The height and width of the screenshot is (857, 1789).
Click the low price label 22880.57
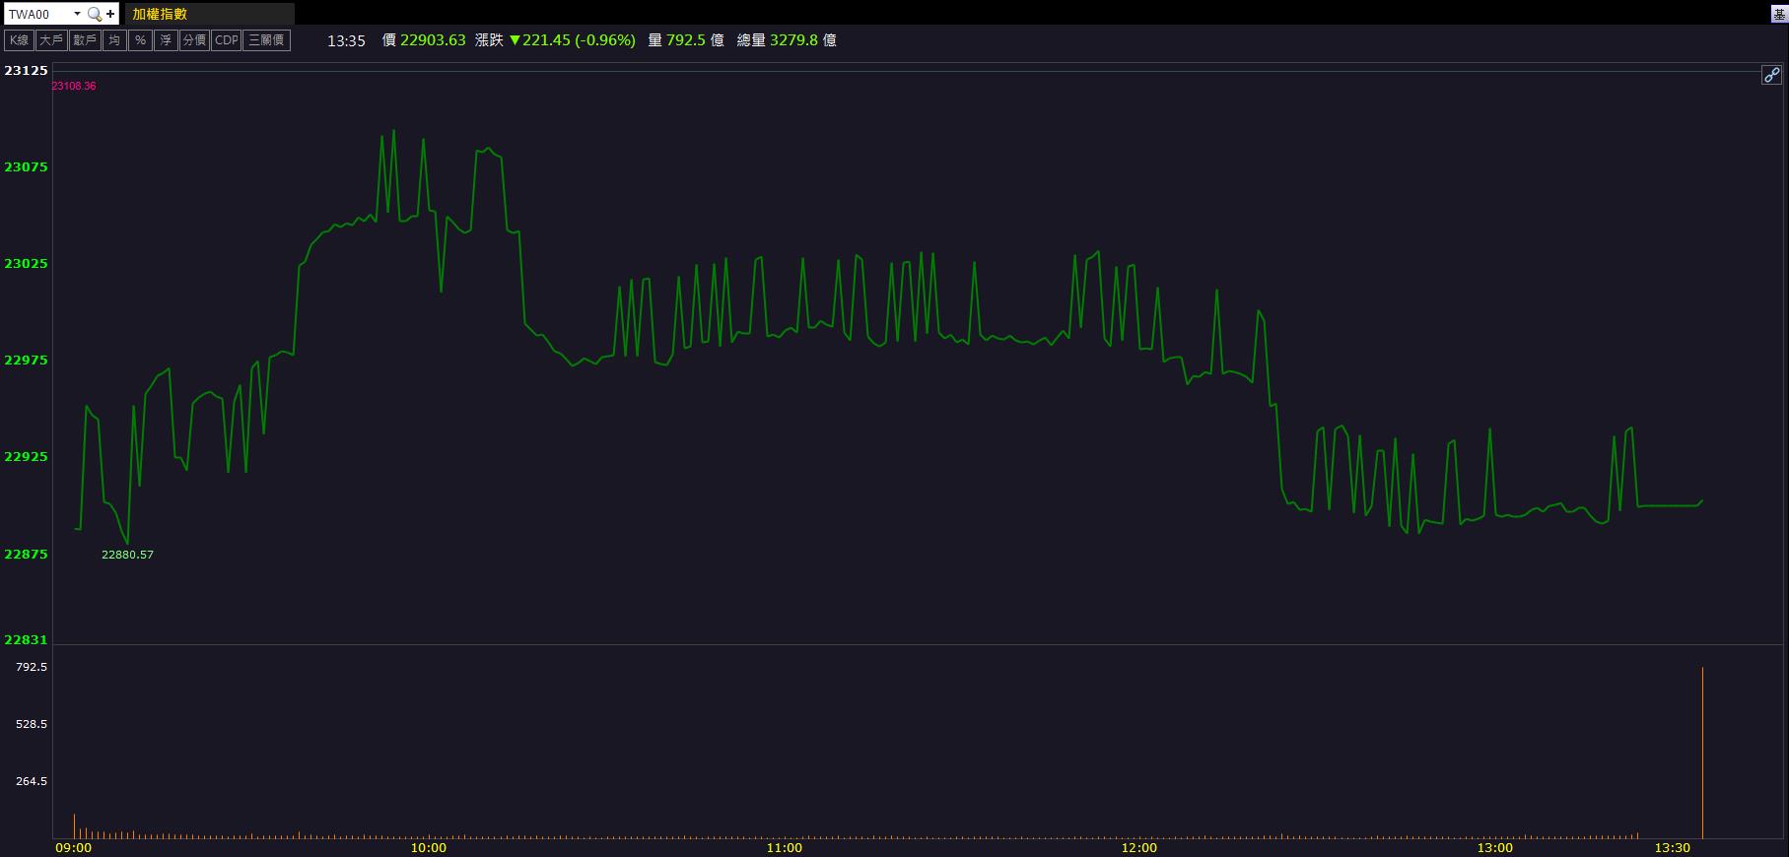127,555
